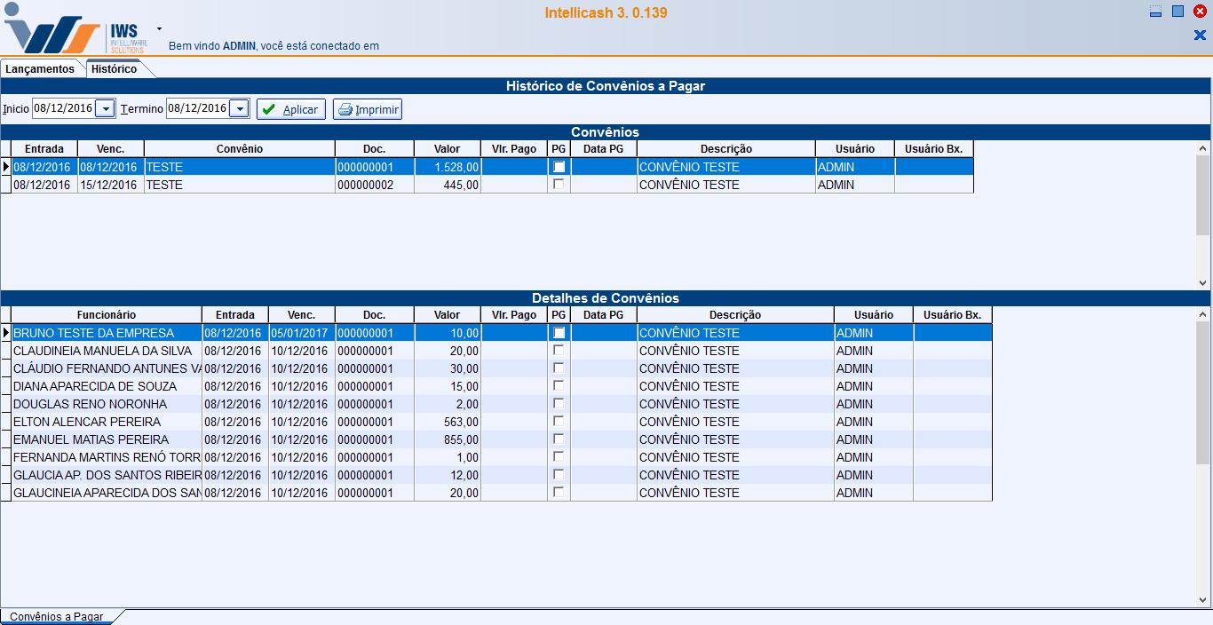Toggle PG checkbox for CLÁUDIO FERNANDO ANTUNES

(x=559, y=368)
